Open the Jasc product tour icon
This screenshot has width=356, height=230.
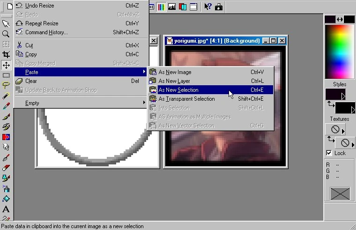pos(219,7)
